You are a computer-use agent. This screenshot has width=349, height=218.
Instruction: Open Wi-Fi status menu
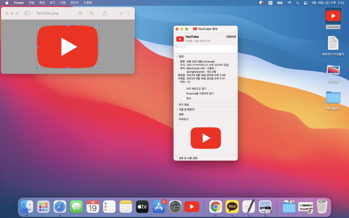point(289,3)
